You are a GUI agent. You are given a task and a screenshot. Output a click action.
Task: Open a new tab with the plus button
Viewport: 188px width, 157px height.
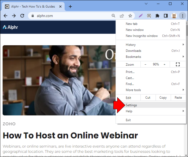click(x=70, y=7)
